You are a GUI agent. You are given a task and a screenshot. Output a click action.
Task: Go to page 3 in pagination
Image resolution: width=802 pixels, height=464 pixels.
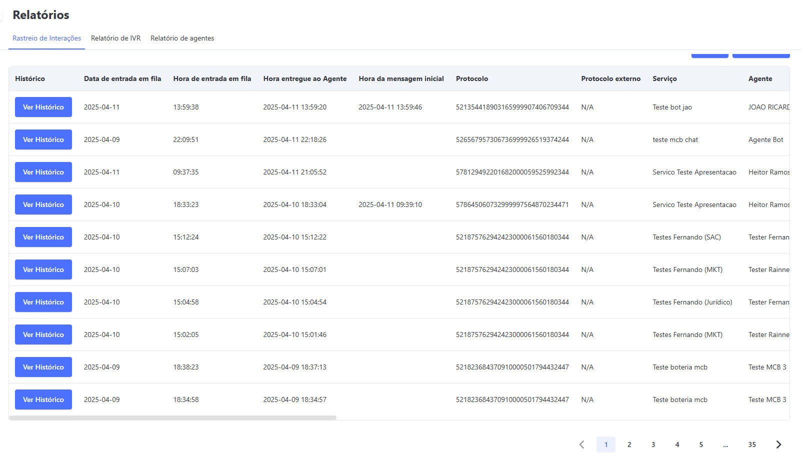click(653, 444)
